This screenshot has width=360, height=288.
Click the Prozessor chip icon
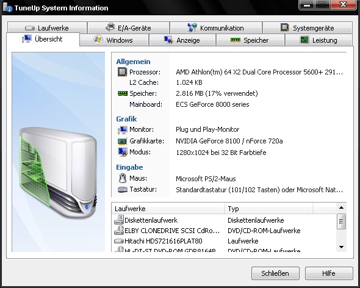(123, 72)
